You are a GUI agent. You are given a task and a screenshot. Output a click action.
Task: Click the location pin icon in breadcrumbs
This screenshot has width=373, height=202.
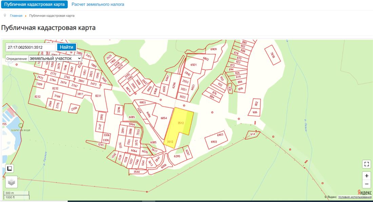(5, 16)
